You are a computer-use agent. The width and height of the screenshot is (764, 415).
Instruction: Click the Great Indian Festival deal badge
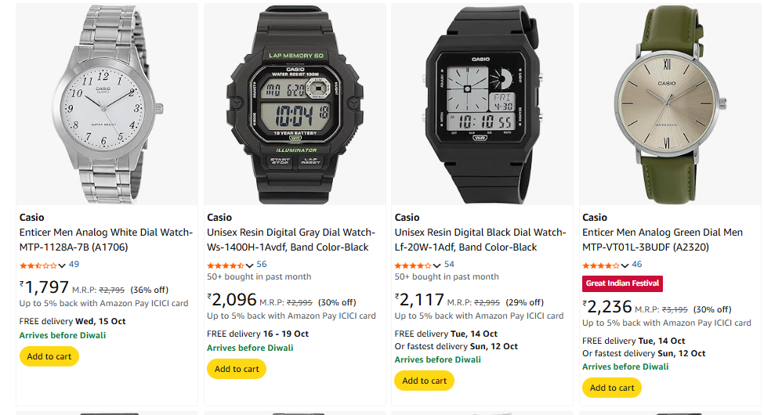pos(623,283)
